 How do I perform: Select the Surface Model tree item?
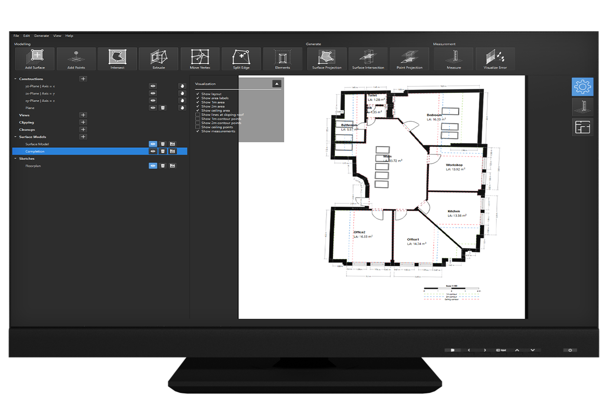coord(37,144)
